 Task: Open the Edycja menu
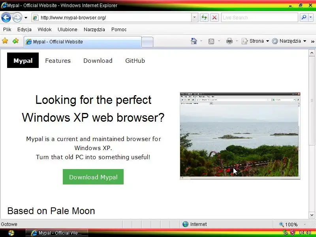pos(24,29)
